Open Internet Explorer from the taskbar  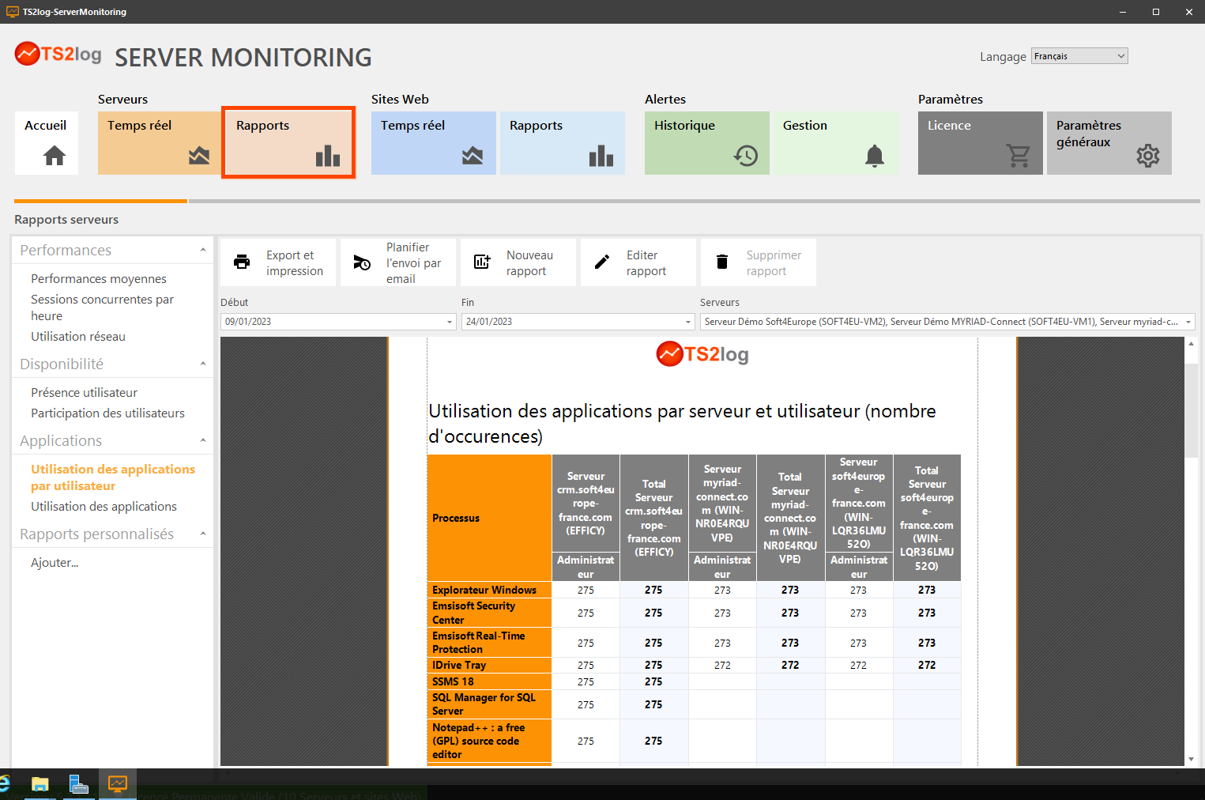(4, 783)
